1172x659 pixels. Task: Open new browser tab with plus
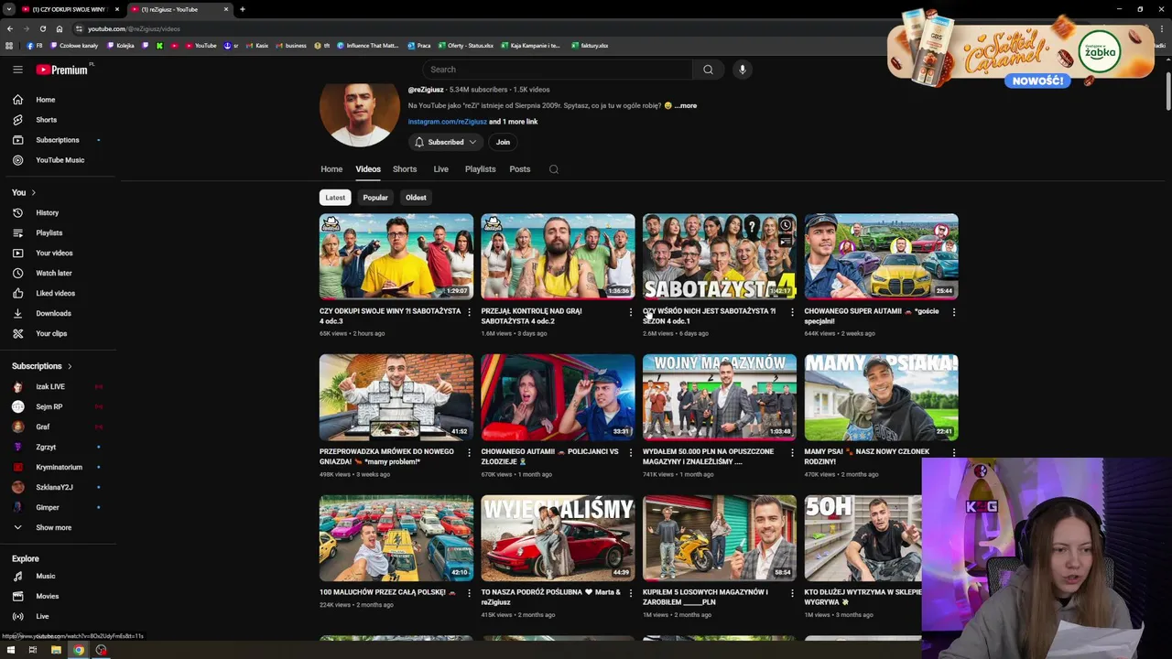click(242, 9)
